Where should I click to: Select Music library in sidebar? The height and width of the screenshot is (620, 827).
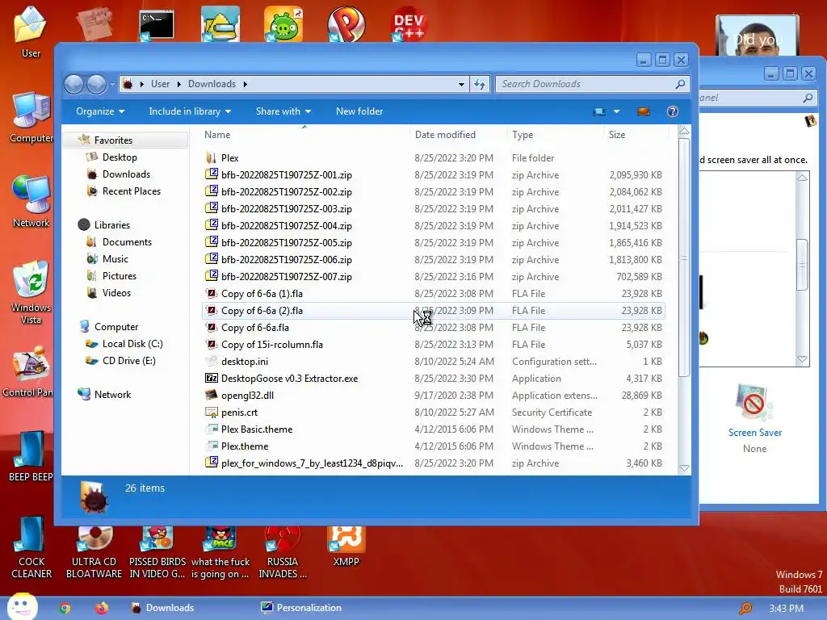(115, 259)
